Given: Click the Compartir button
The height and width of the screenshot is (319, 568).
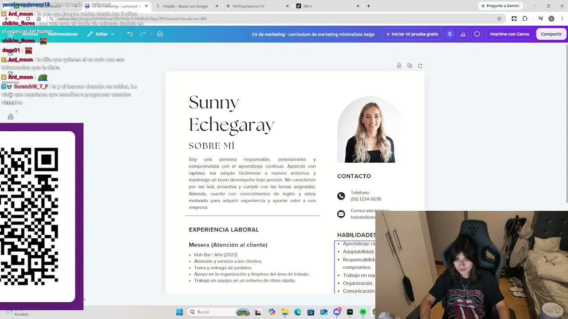Looking at the screenshot, I should pos(551,34).
